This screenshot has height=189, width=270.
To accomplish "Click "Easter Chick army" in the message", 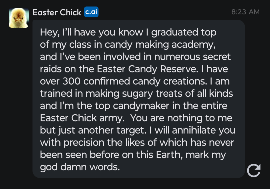I will (82, 118).
